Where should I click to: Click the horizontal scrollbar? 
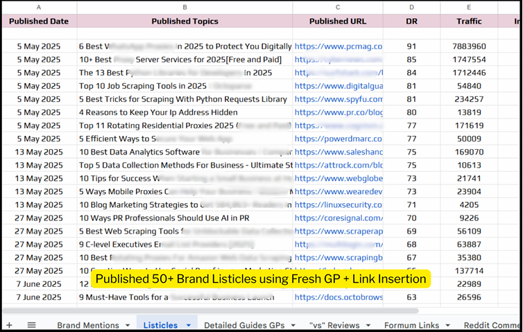click(210, 311)
